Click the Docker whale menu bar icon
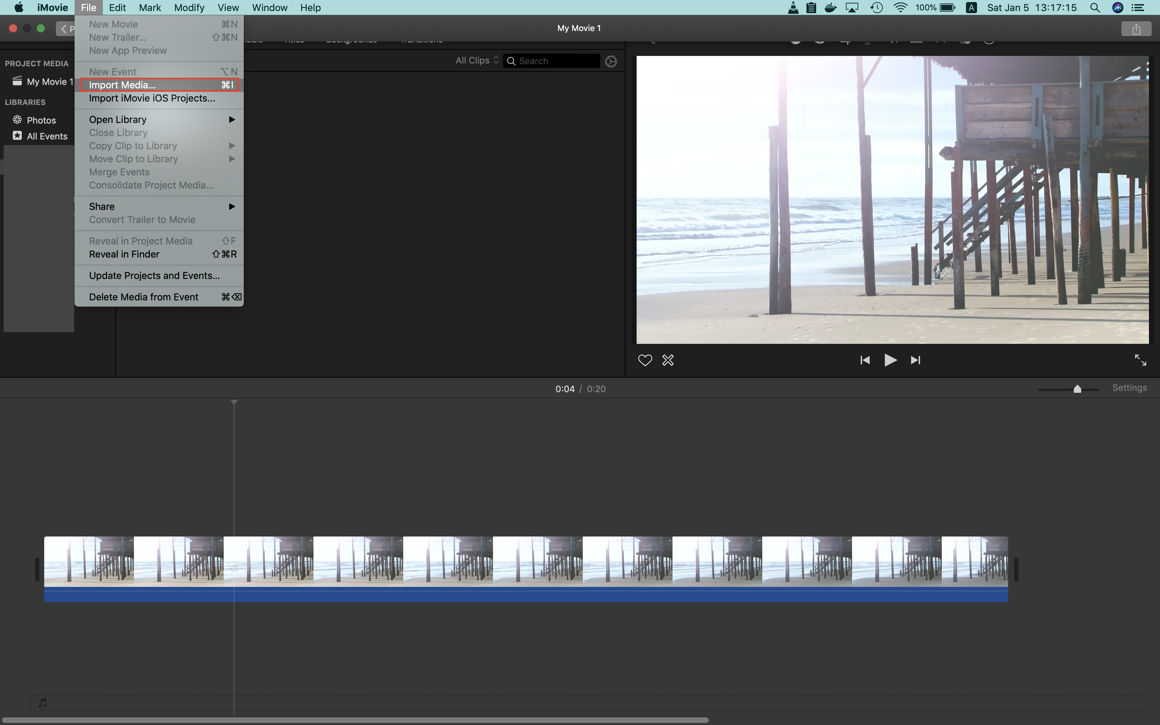 pos(831,8)
